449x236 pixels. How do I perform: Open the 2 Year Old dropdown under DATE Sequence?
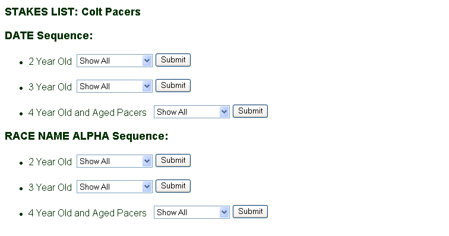[114, 61]
